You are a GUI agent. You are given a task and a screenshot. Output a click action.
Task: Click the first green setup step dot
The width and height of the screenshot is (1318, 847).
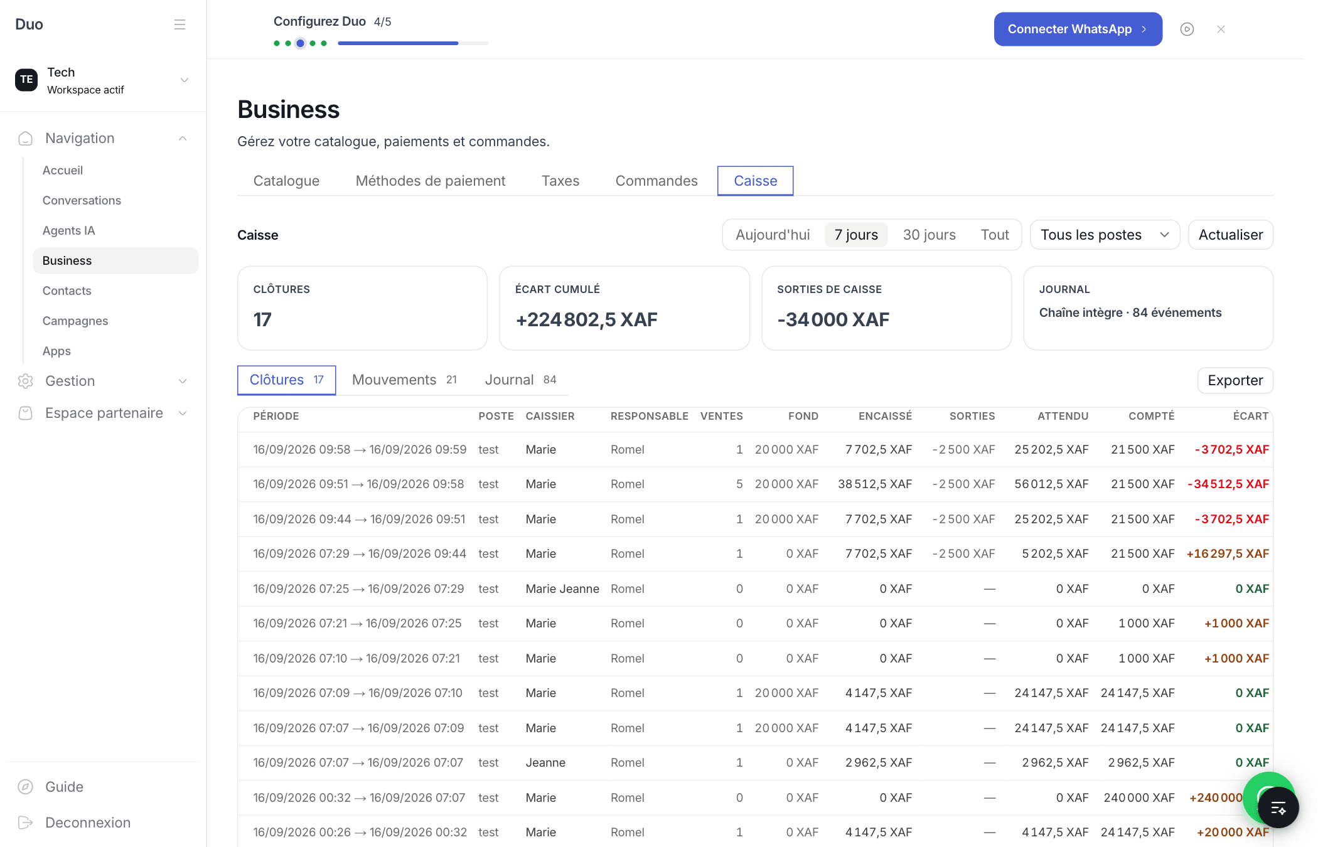click(x=277, y=43)
